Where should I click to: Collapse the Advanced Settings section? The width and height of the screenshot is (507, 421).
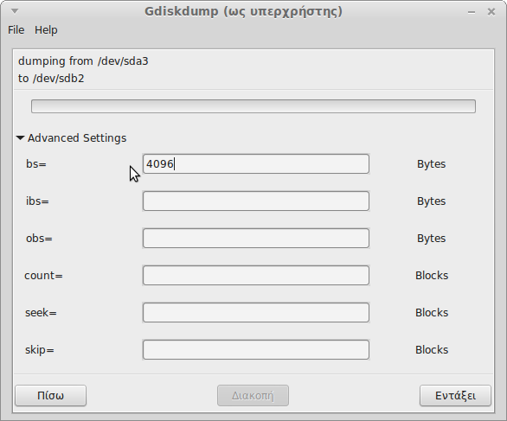pyautogui.click(x=71, y=138)
